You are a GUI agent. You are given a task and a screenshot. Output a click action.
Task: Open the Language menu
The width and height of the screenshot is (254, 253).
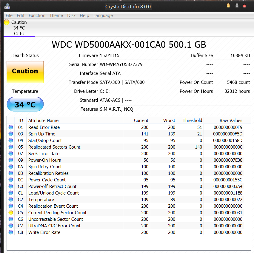coord(103,16)
